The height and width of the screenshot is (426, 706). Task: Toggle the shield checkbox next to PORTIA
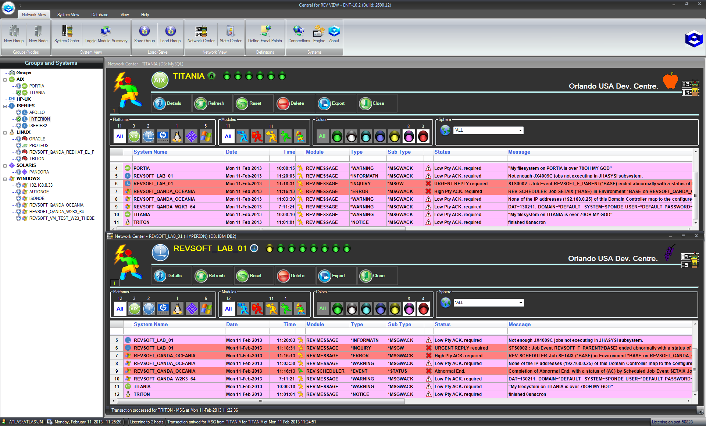19,86
